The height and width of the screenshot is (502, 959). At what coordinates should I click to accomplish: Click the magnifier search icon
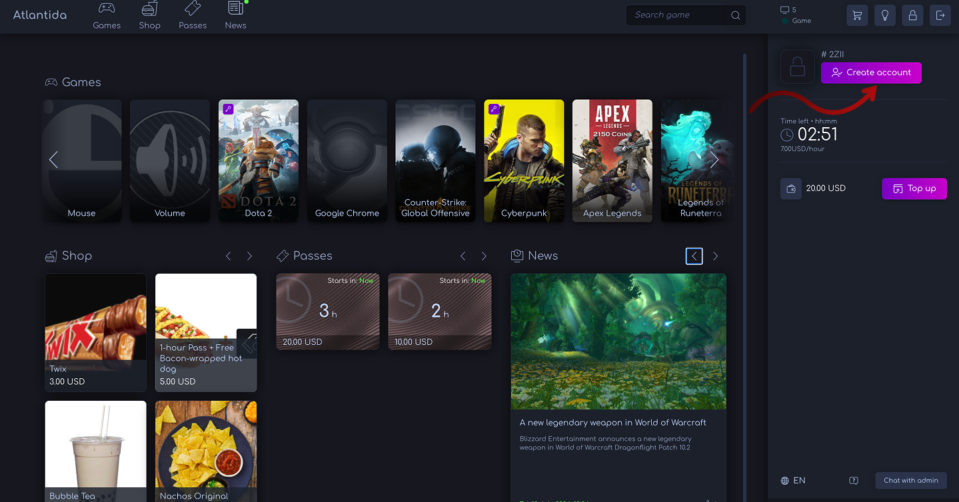click(736, 15)
